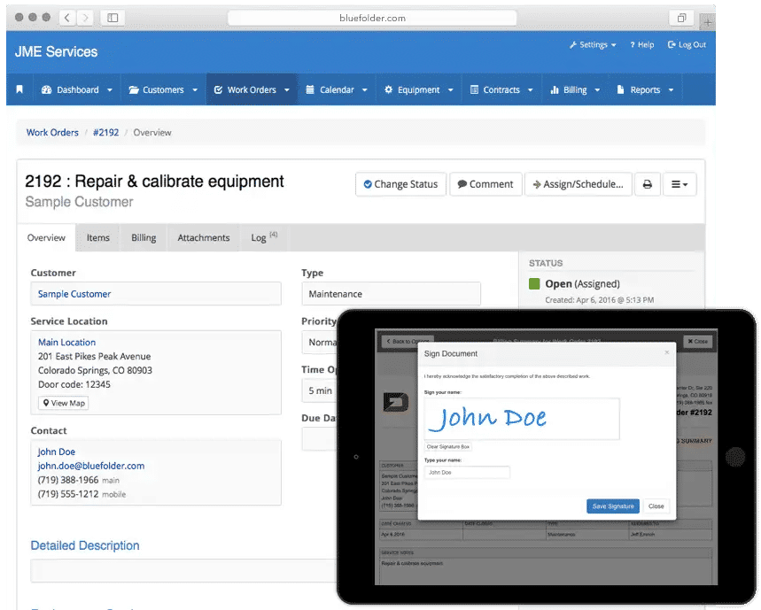This screenshot has height=610, width=761.
Task: Toggle the browser sidebar icon
Action: pyautogui.click(x=113, y=18)
